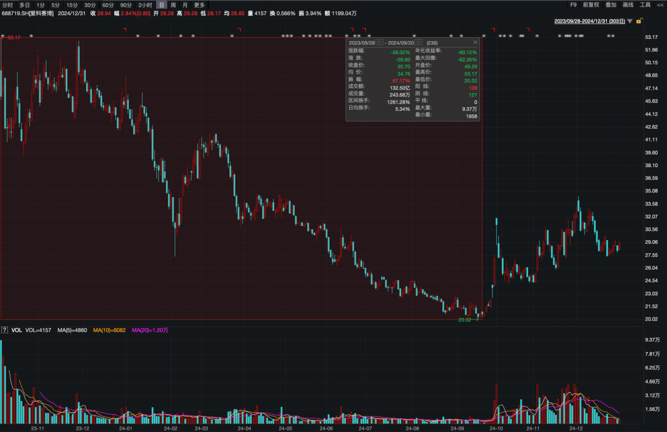The image size is (667, 432).
Task: Click the orange MA(10)=6082 label
Action: coord(109,330)
